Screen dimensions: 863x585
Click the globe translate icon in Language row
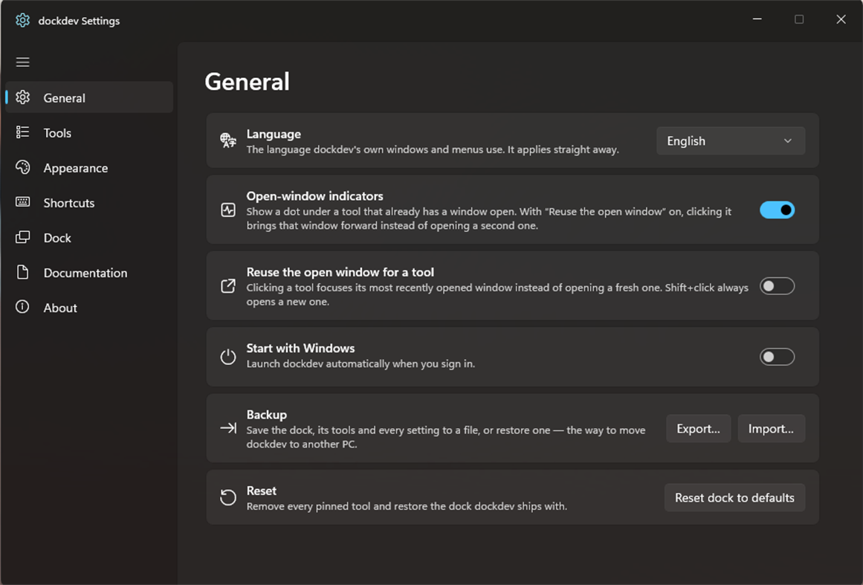pos(228,140)
